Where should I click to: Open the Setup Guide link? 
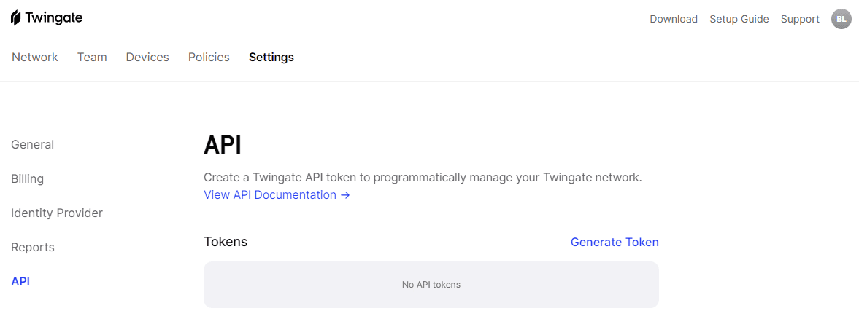coord(739,19)
